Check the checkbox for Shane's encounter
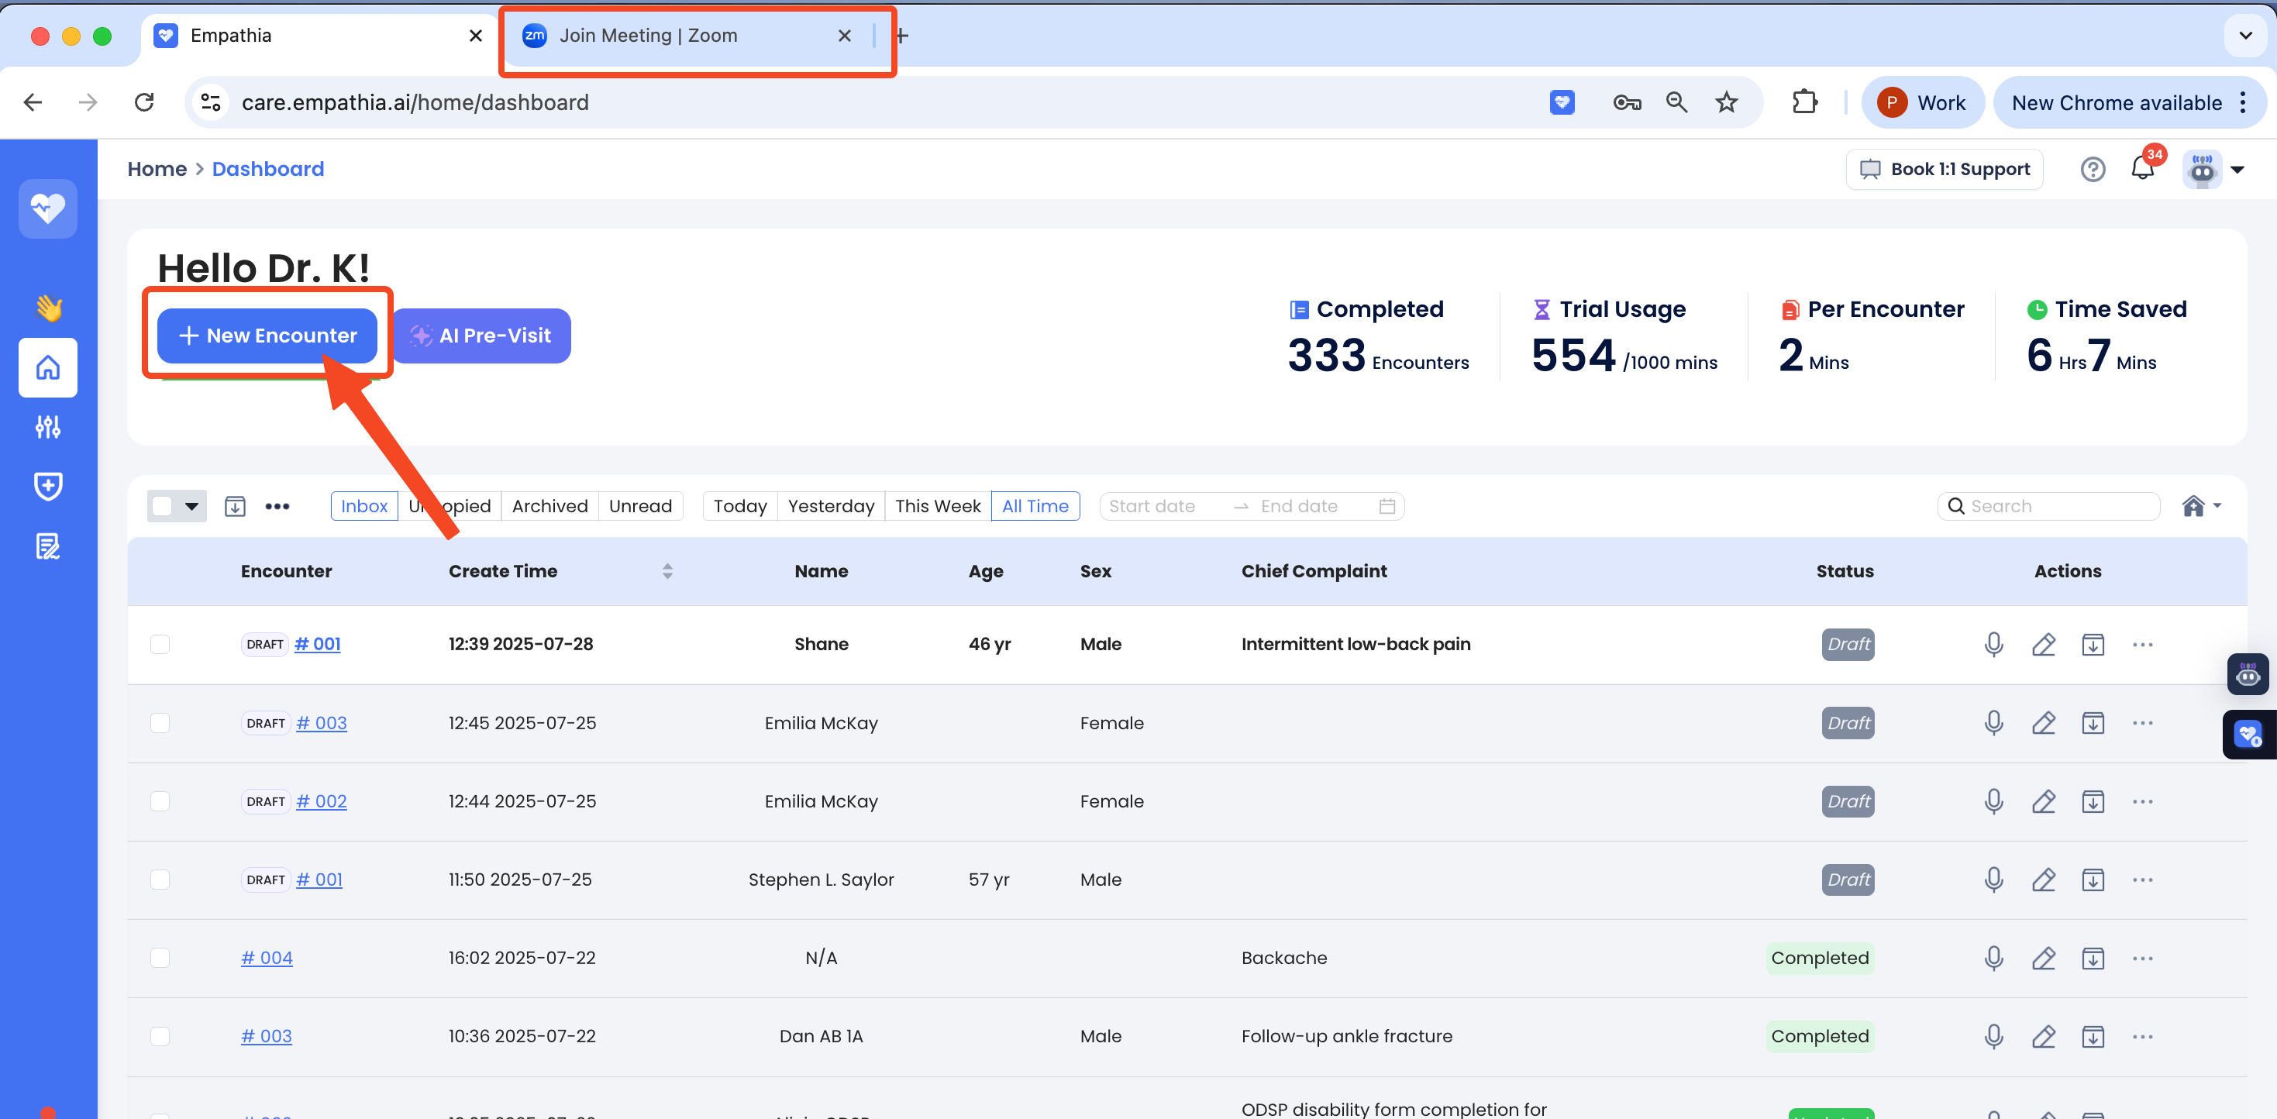The height and width of the screenshot is (1119, 2277). (160, 644)
